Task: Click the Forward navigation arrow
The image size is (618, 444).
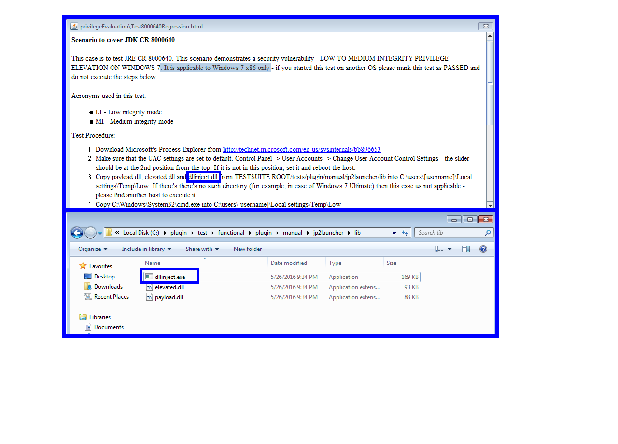Action: click(90, 233)
